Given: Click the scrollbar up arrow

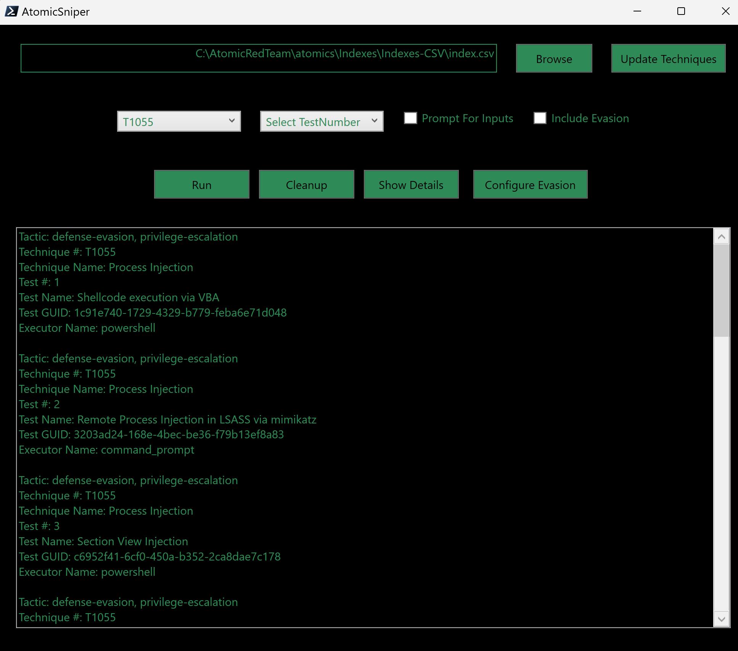Looking at the screenshot, I should 721,237.
